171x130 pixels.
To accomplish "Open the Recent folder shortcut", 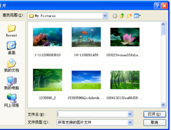I will click(x=12, y=31).
